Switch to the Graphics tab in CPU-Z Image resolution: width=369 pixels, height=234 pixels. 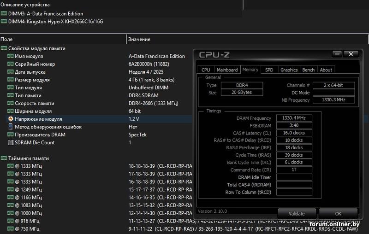[289, 70]
